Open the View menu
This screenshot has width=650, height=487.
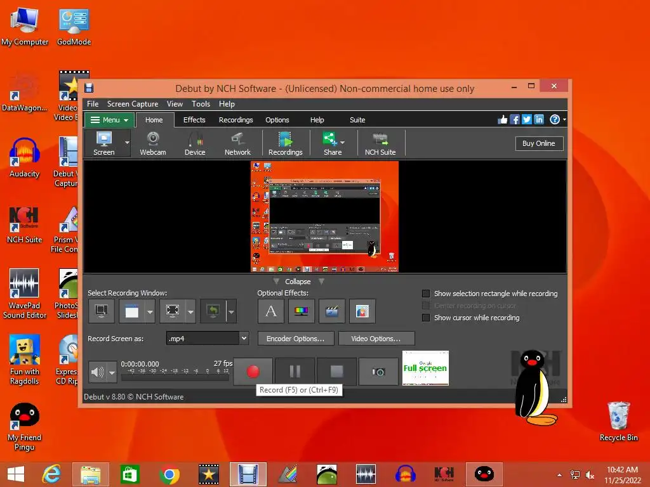pyautogui.click(x=175, y=104)
